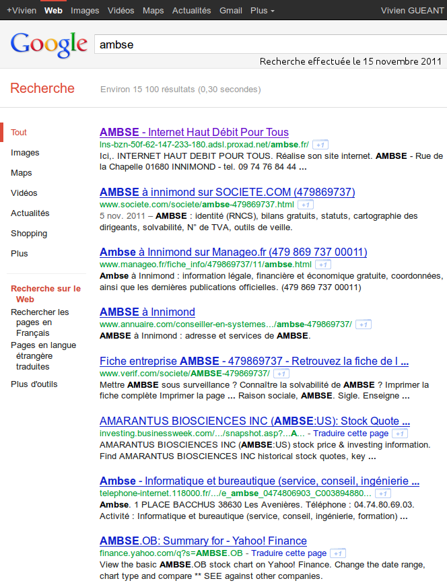Click the www.annuaire.com green URL
The width and height of the screenshot is (447, 585).
pos(226,324)
